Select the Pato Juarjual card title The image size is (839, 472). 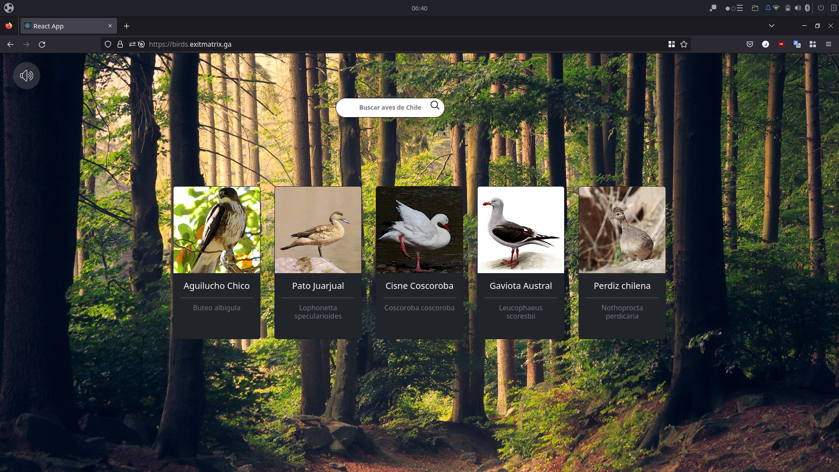pyautogui.click(x=318, y=286)
